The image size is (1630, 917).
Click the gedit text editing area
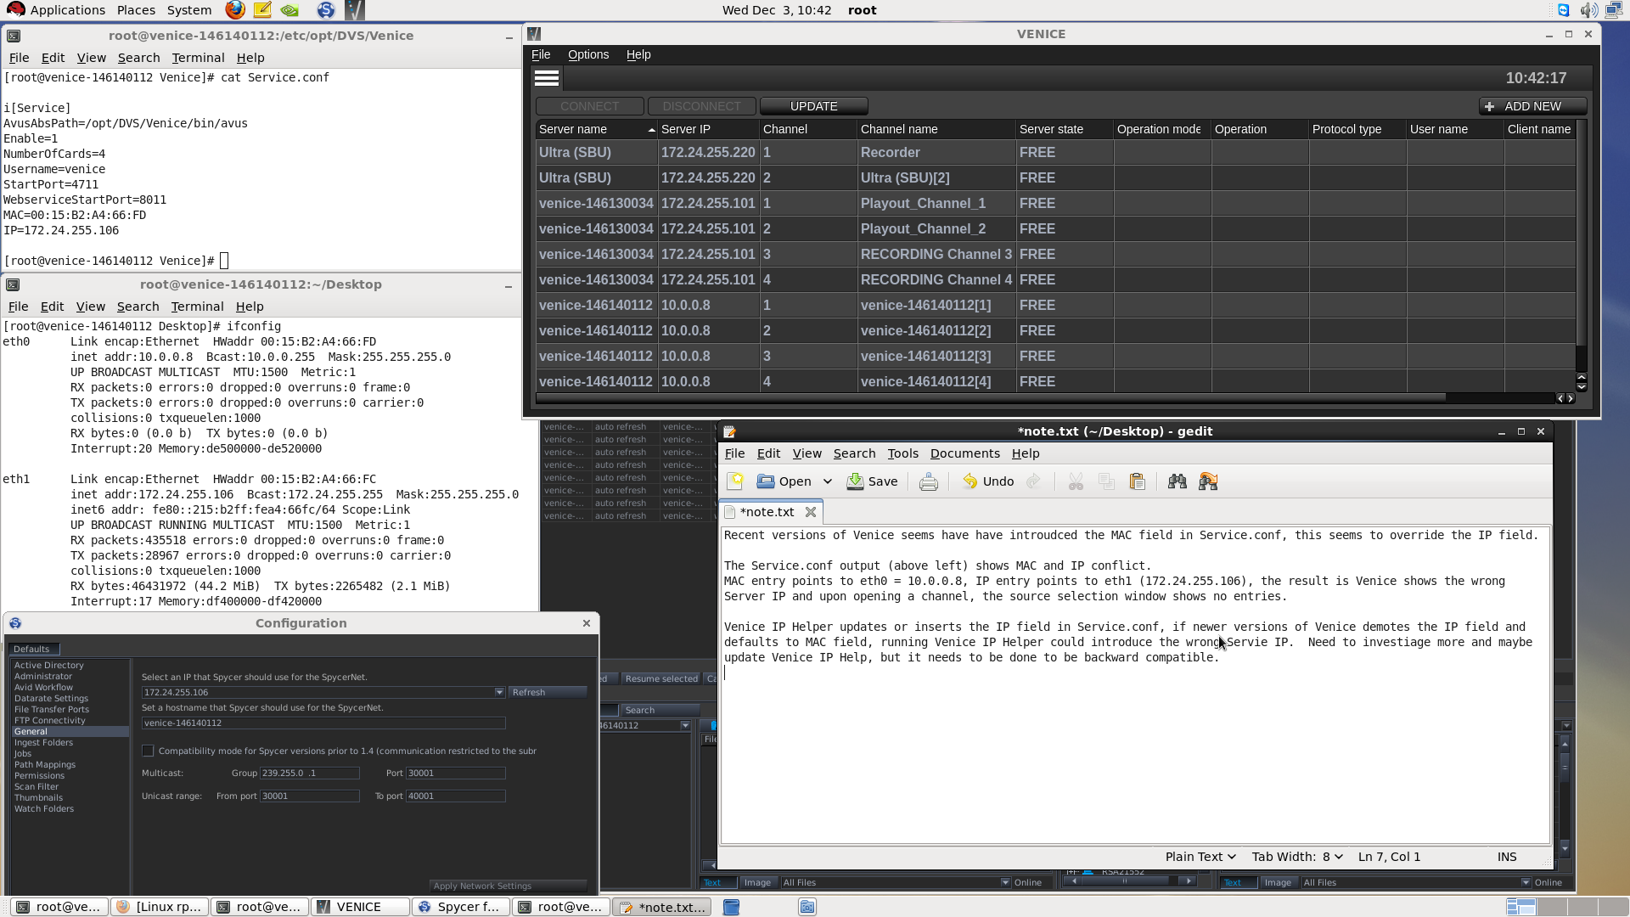click(x=1135, y=686)
